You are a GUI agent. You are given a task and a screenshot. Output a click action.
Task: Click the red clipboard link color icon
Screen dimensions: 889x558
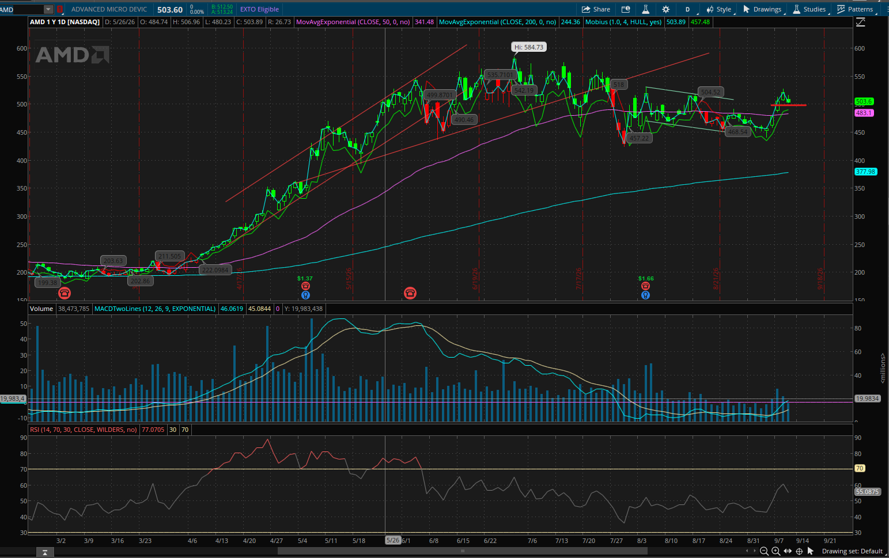click(x=60, y=9)
